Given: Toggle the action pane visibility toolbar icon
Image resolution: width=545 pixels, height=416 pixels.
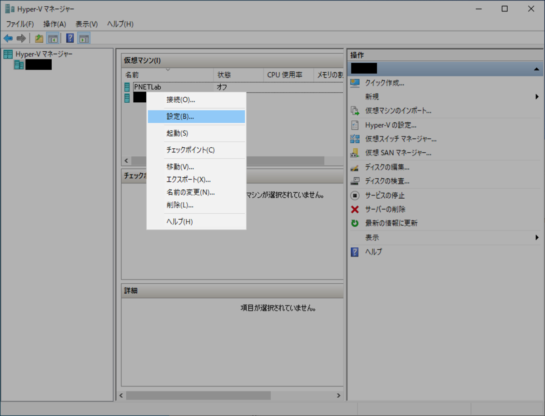Looking at the screenshot, I should click(x=83, y=38).
